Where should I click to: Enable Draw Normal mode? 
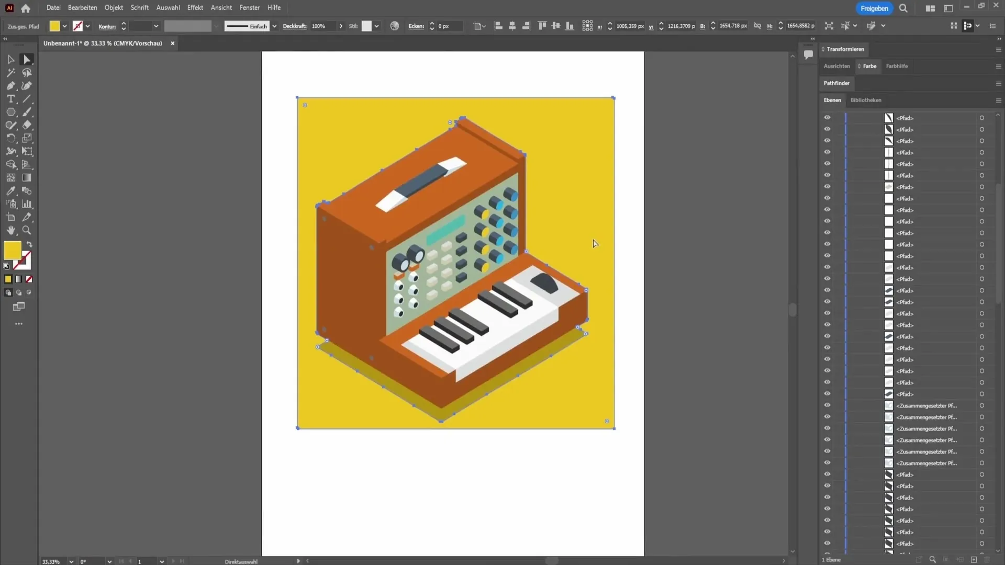tap(8, 293)
